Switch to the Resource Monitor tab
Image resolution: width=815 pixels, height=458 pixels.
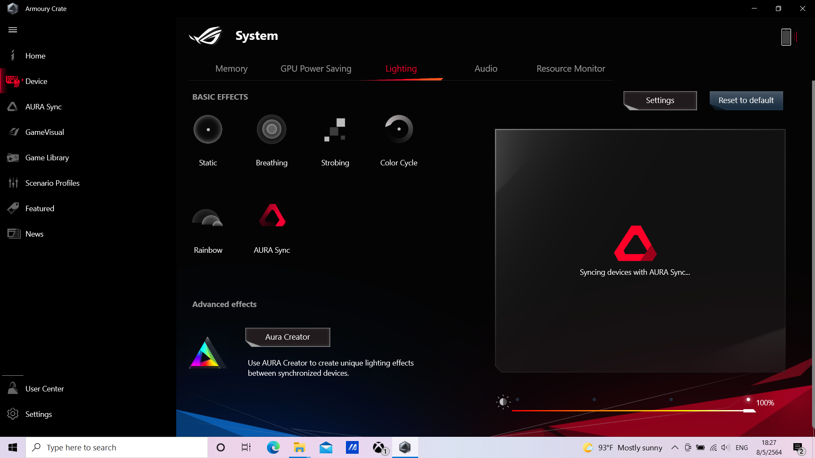[x=570, y=69]
